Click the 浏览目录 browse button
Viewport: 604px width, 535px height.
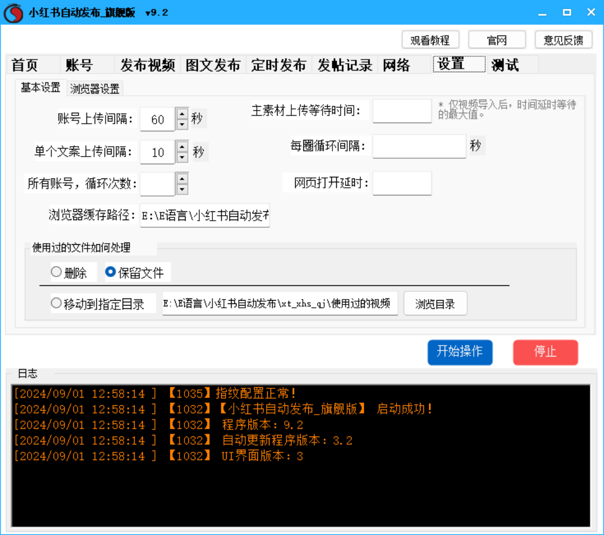coord(435,304)
